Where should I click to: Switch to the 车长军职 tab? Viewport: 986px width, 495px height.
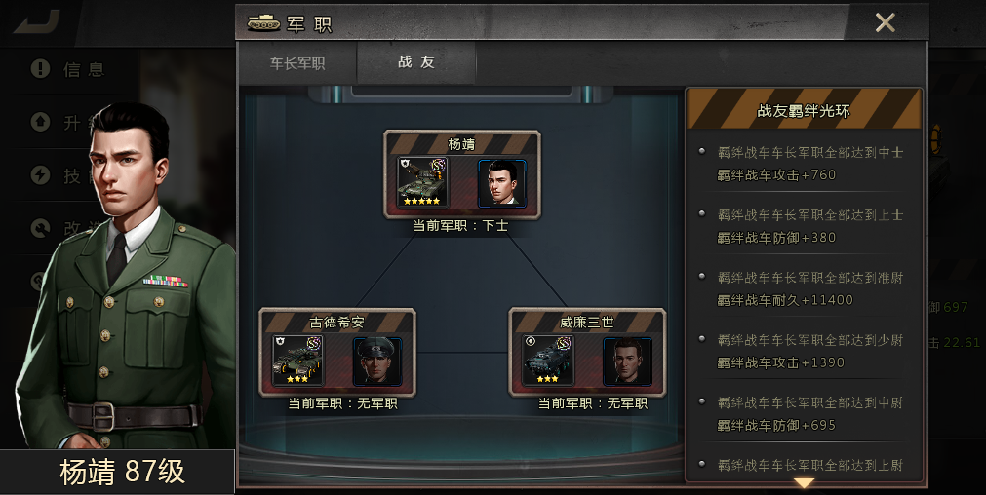tap(297, 62)
